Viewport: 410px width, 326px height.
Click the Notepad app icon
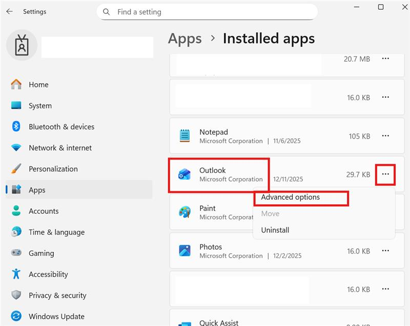(x=184, y=136)
